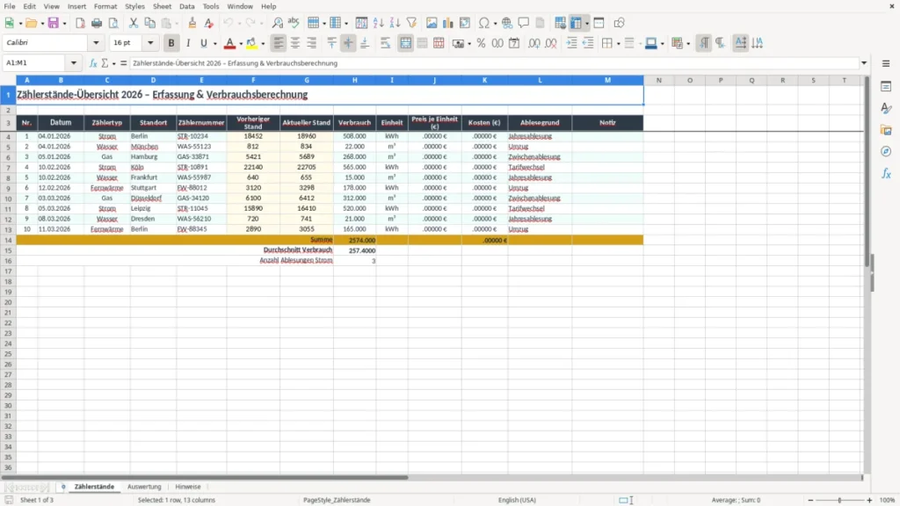
Task: Open the Data menu
Action: coord(186,6)
